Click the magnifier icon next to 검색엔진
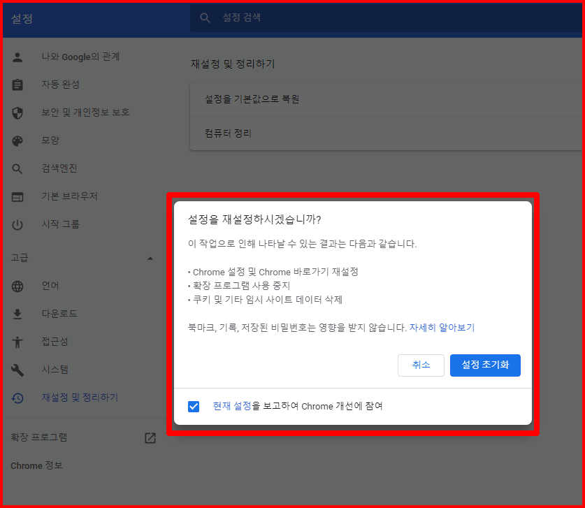 tap(17, 168)
